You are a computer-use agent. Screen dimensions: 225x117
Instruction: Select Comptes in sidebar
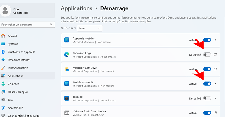(28, 84)
